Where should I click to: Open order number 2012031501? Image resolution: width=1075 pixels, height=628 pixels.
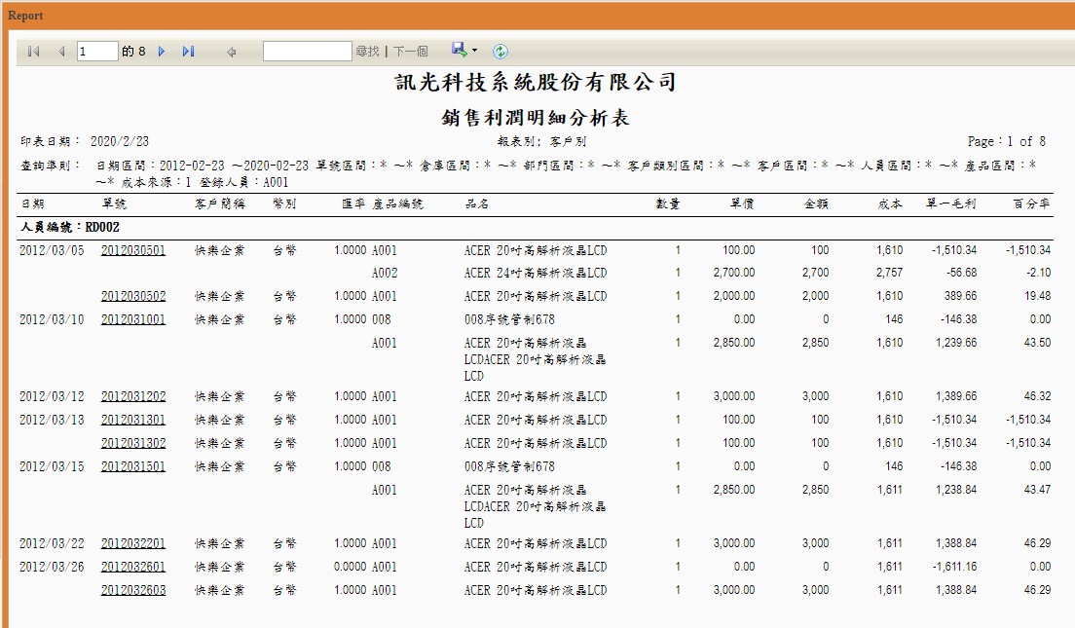(133, 466)
